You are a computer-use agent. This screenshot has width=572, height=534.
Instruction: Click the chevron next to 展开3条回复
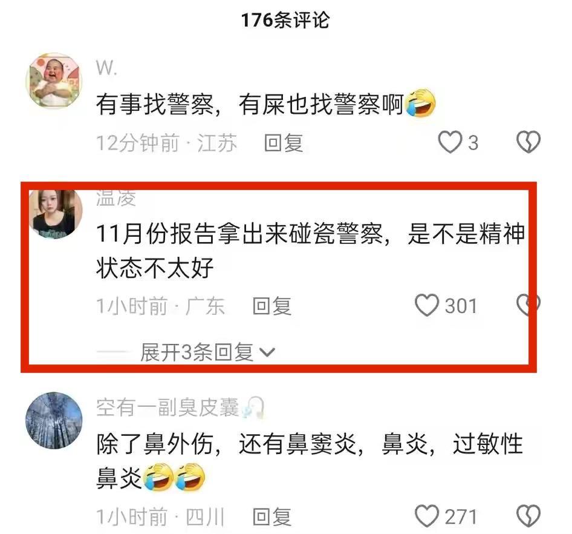[267, 352]
